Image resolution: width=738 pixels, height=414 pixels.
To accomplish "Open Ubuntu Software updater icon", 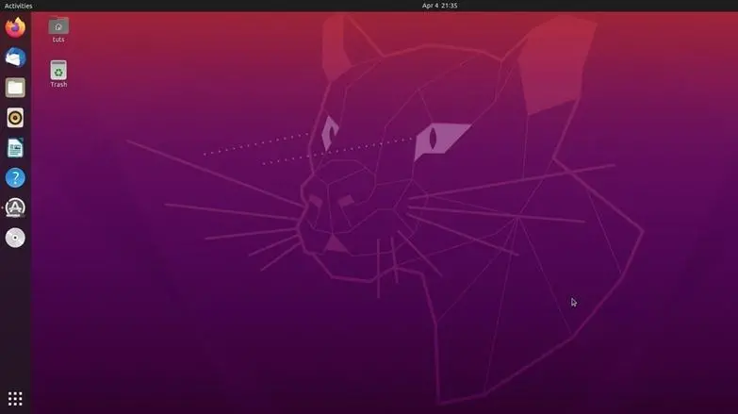I will [15, 207].
